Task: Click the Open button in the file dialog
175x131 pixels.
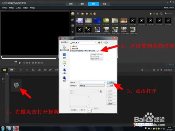Action: [x=112, y=82]
